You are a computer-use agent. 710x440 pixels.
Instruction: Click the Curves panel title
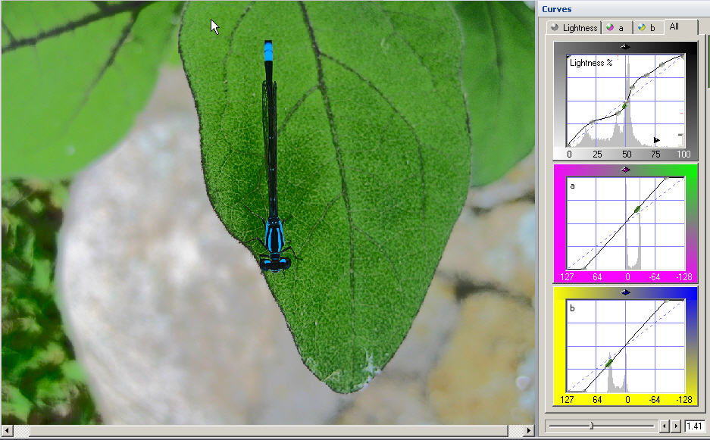(556, 9)
